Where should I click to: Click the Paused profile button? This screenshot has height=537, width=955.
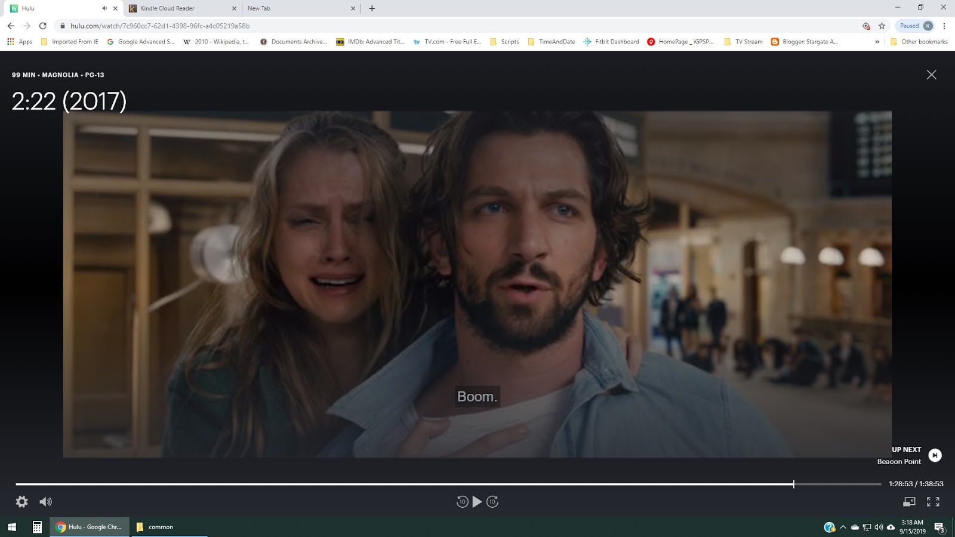[x=916, y=26]
